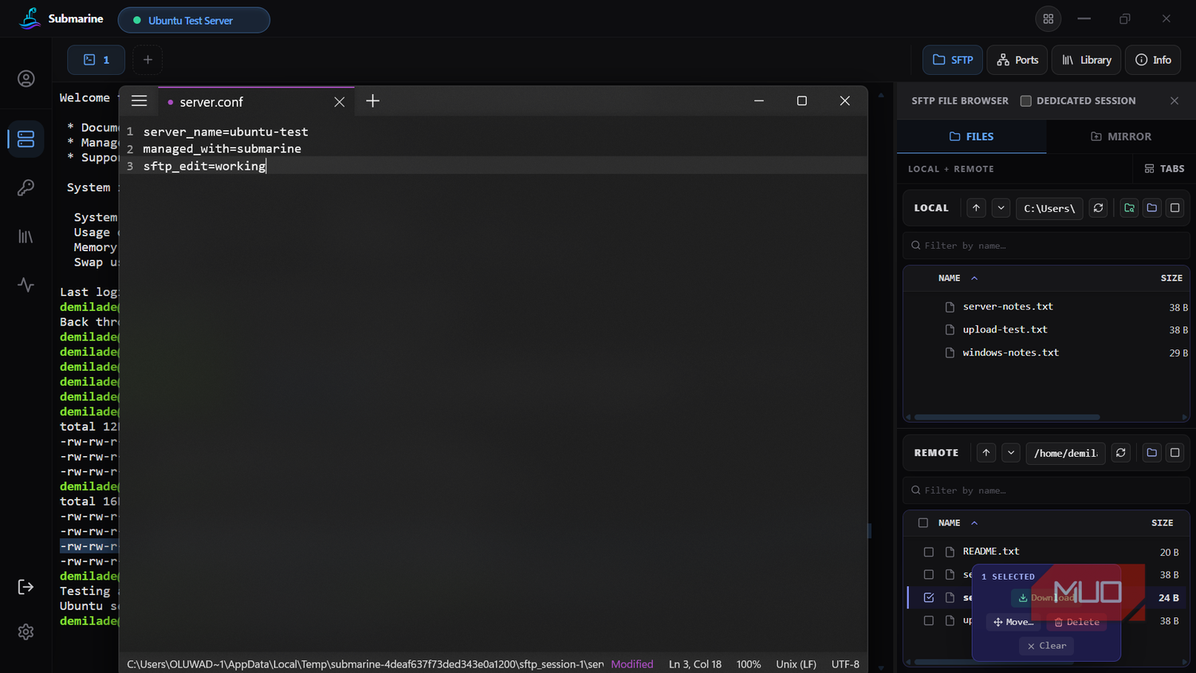
Task: Go up one level in LOCAL pane
Action: tap(976, 208)
